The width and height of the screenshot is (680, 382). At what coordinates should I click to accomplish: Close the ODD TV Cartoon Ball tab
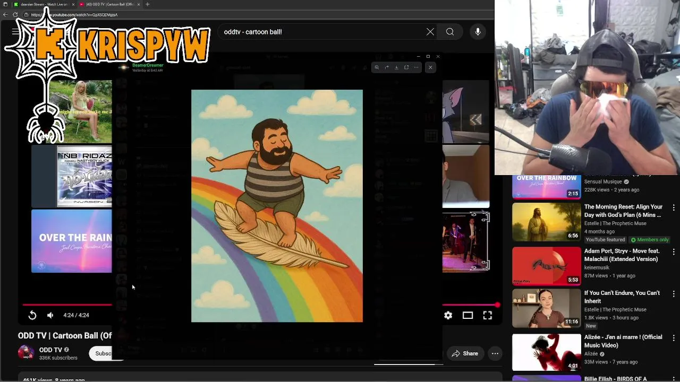pyautogui.click(x=139, y=4)
